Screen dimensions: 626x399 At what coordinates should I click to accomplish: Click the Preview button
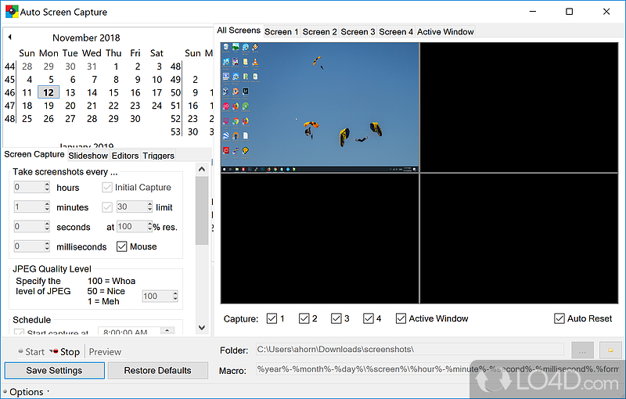[105, 351]
